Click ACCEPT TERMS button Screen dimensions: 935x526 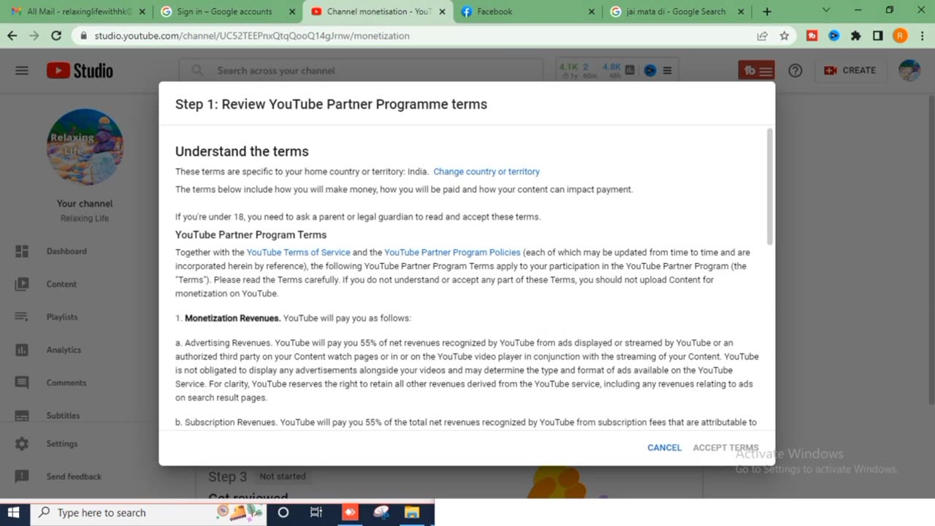725,448
